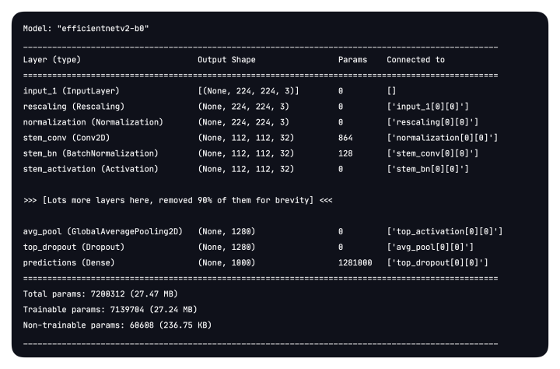Select "top_dropout (Dropout)" layer name
560x369 pixels.
(74, 247)
